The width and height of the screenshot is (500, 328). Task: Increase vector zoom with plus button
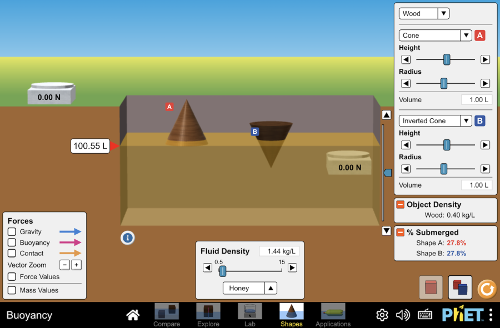pos(77,265)
